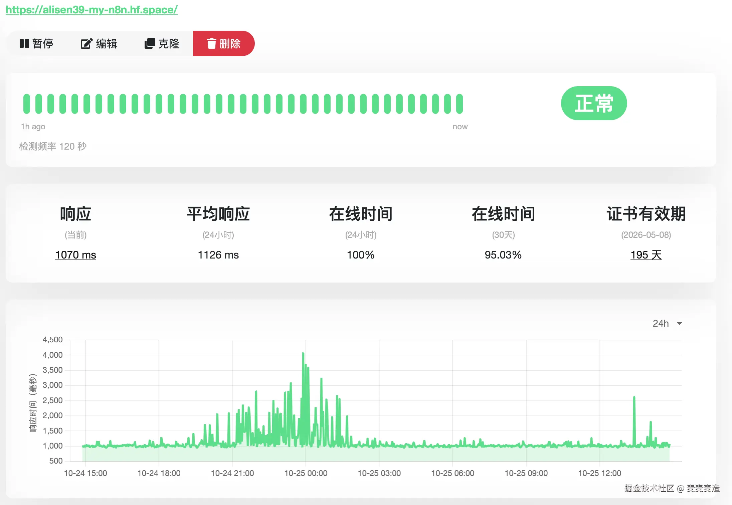The image size is (732, 505).
Task: Click the last heartbeat bar near now
Action: pos(460,104)
